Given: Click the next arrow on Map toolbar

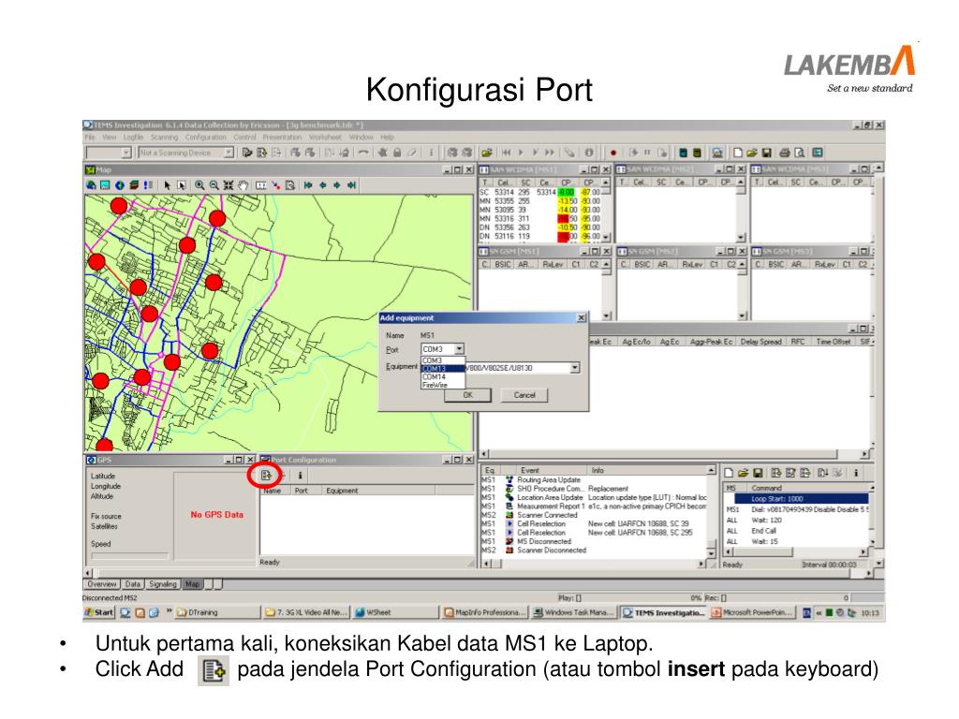Looking at the screenshot, I should [x=337, y=185].
